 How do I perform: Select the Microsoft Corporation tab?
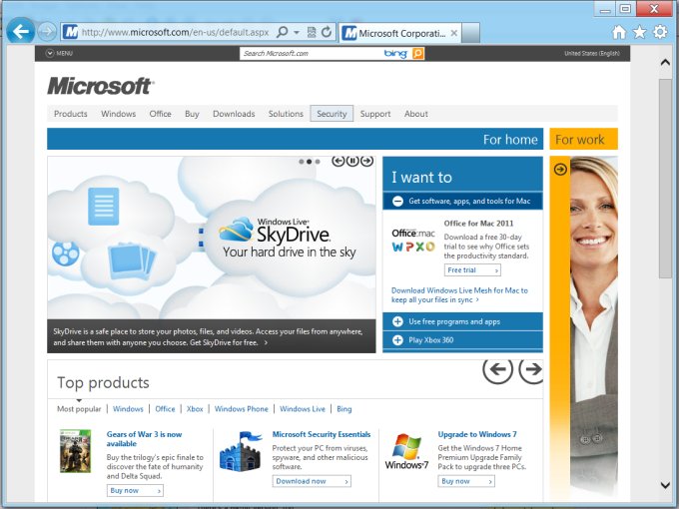(399, 33)
